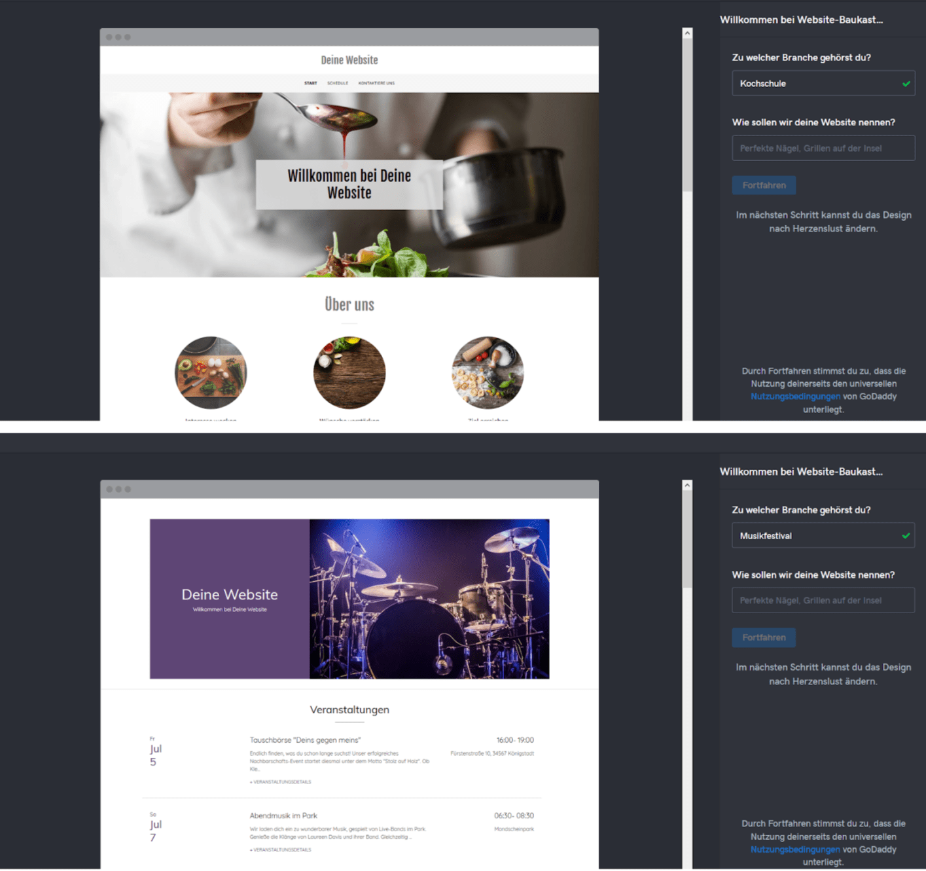
Task: Click the Jul 5 event date
Action: click(156, 752)
